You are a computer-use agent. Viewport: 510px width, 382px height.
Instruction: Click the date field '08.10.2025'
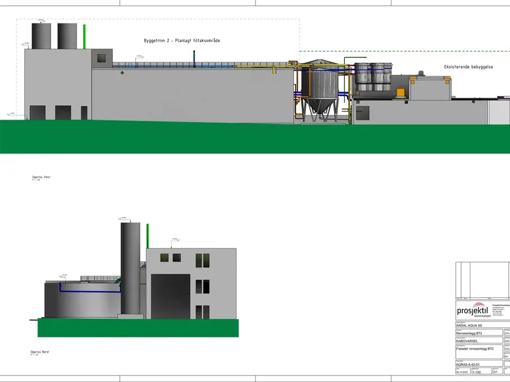[x=463, y=372]
